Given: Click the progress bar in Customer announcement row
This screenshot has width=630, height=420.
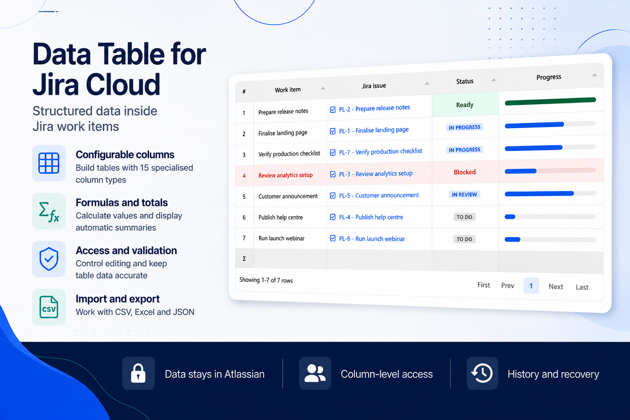Looking at the screenshot, I should [550, 194].
